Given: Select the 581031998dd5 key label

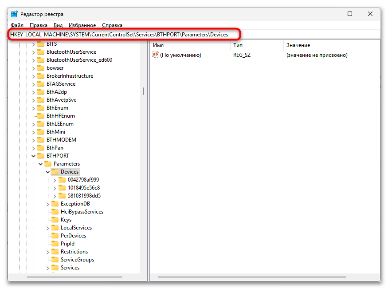Looking at the screenshot, I should pyautogui.click(x=84, y=196).
